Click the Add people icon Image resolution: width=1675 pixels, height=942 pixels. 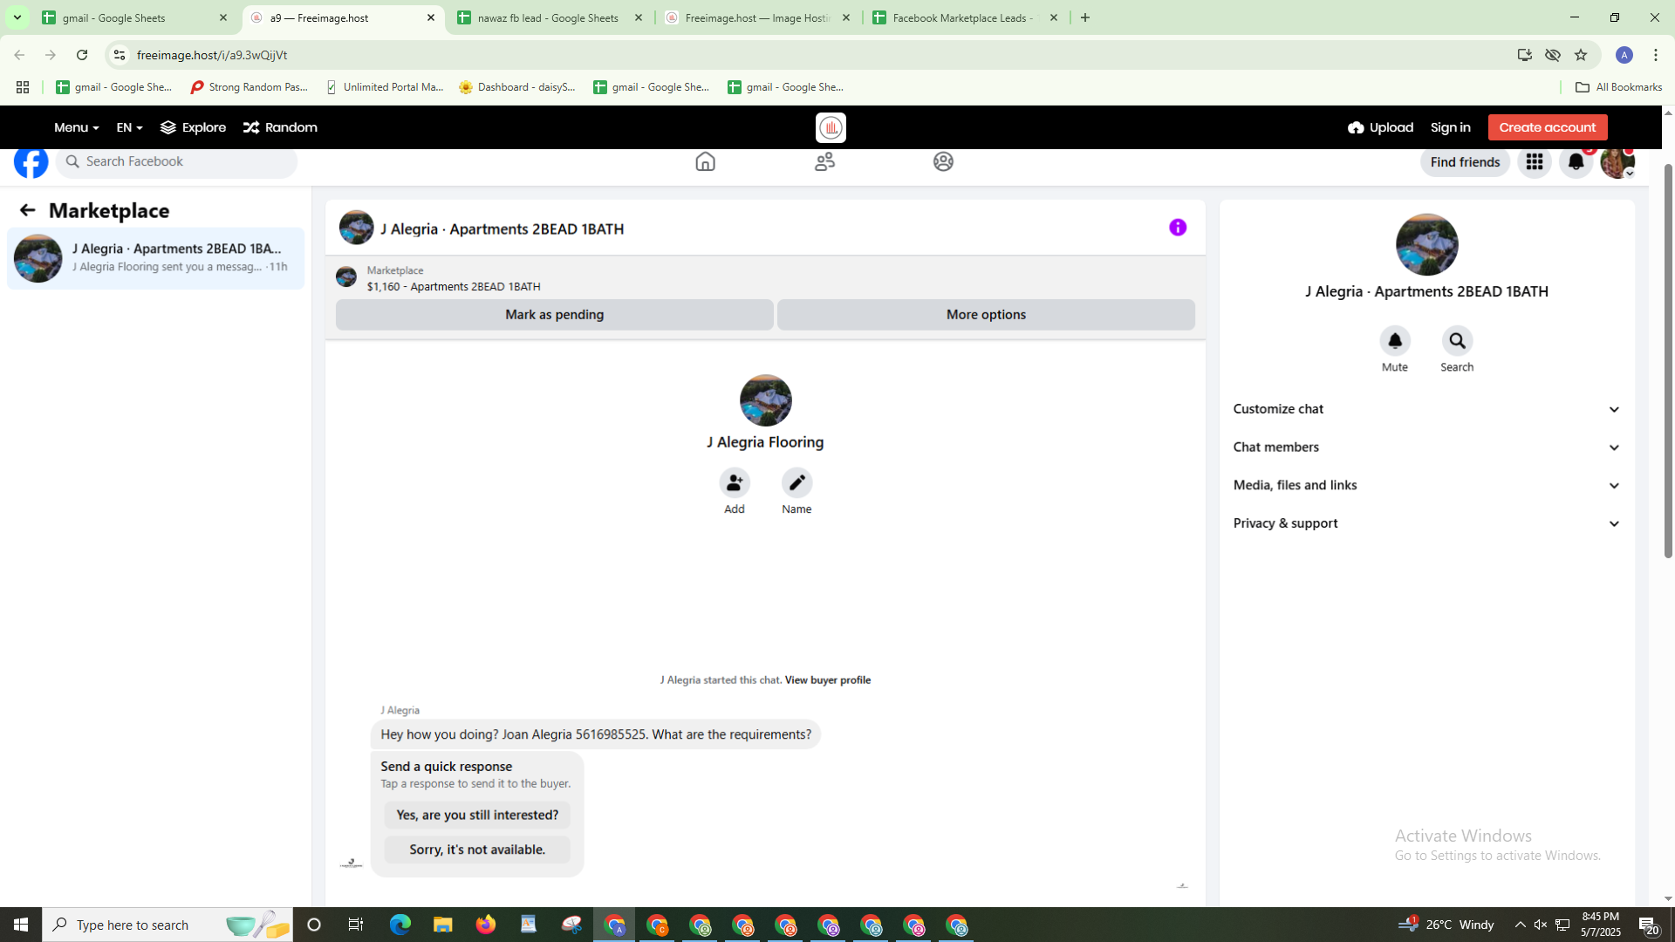tap(734, 482)
